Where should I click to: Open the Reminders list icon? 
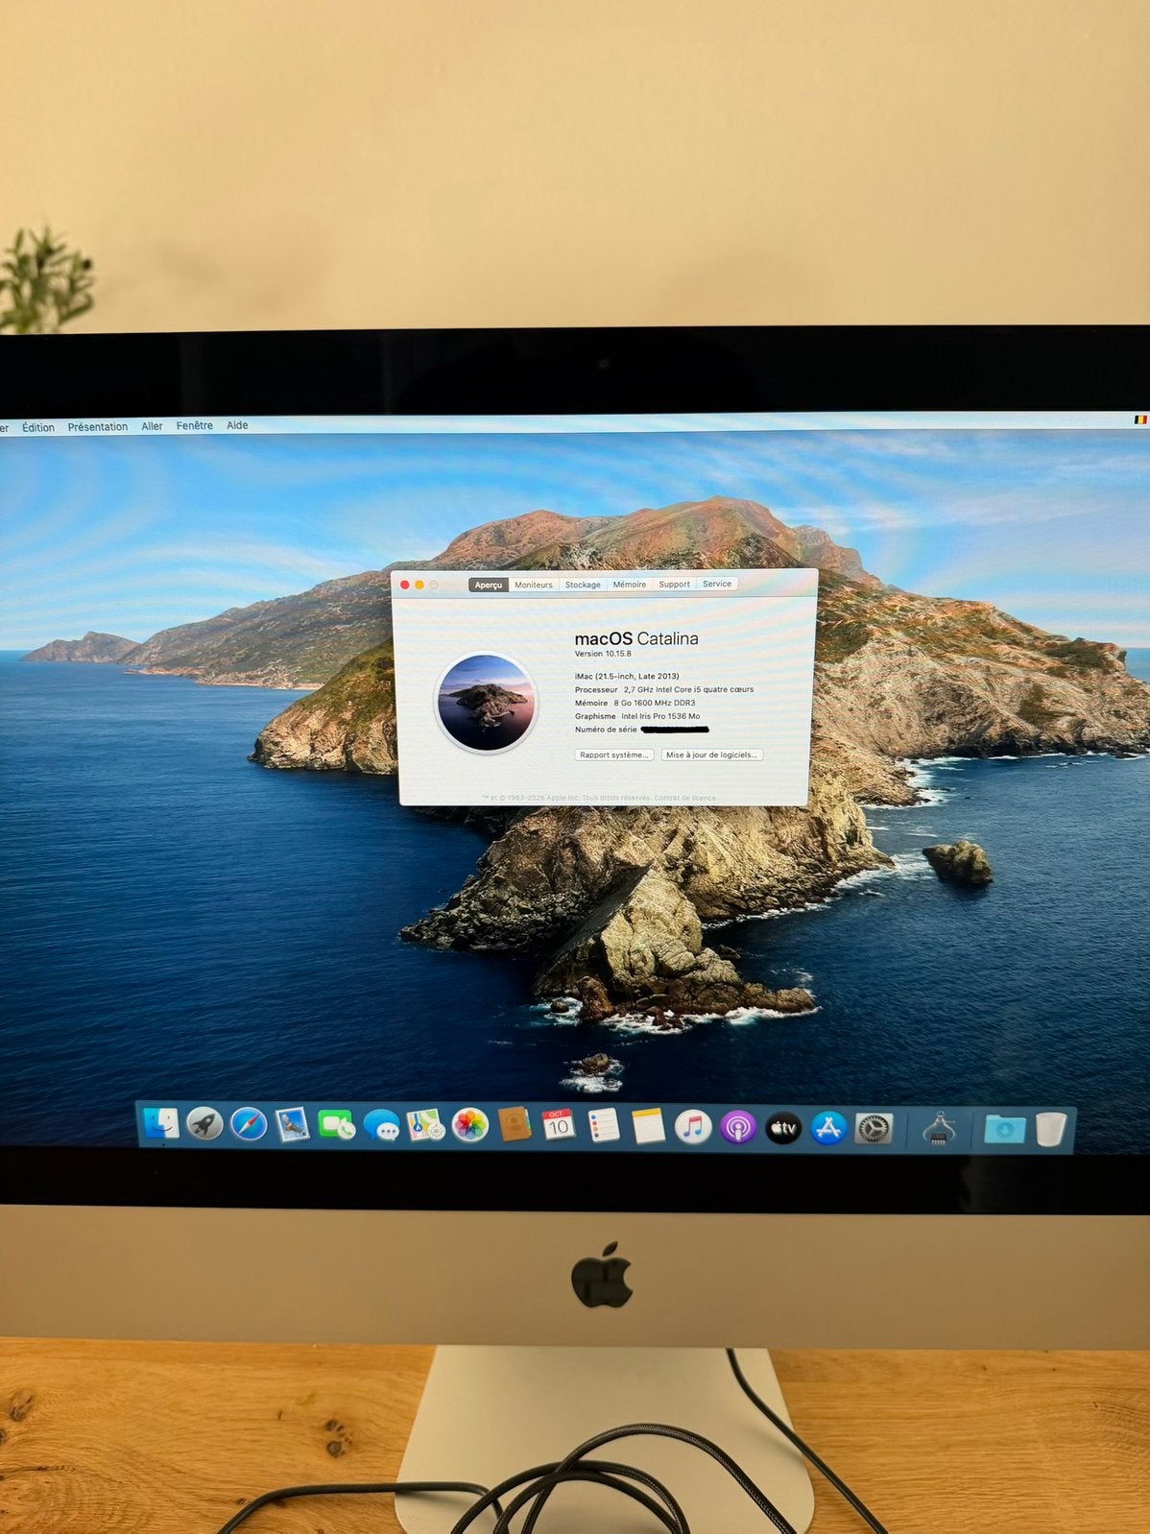click(x=604, y=1126)
